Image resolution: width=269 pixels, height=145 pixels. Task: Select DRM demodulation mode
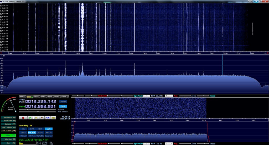coord(65,97)
